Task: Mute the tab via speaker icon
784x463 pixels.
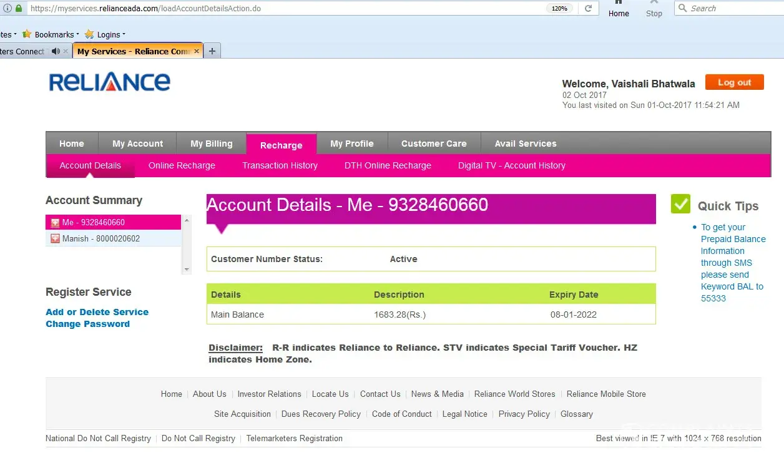Action: [56, 51]
